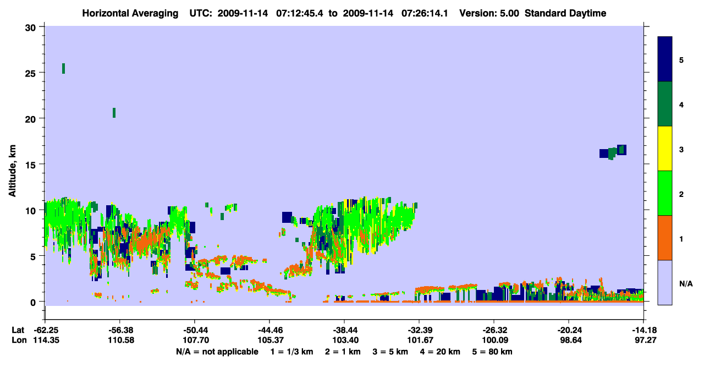Click the dark green colorbar segment labeled 4
The width and height of the screenshot is (715, 367).
[665, 104]
